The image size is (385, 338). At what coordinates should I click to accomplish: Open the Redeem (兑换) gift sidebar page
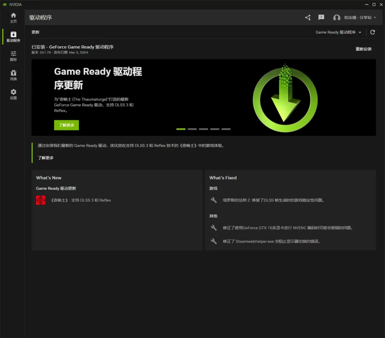coord(13,75)
